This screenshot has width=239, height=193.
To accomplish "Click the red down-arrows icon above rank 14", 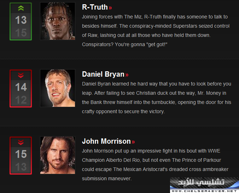I will point(21,75).
